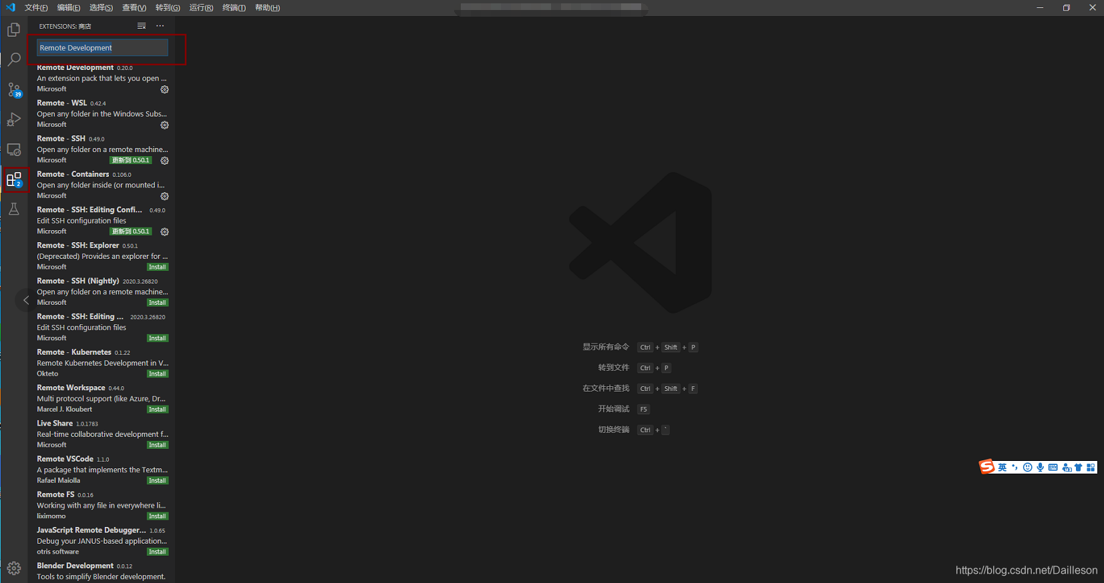Open gear for Remote - SSH: Editing Configuration
This screenshot has width=1104, height=583.
pos(164,231)
